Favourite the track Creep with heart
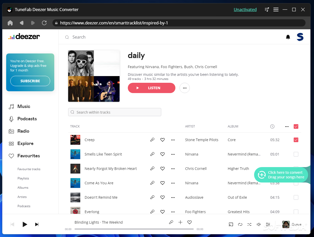This screenshot has height=237, width=314. point(163,140)
